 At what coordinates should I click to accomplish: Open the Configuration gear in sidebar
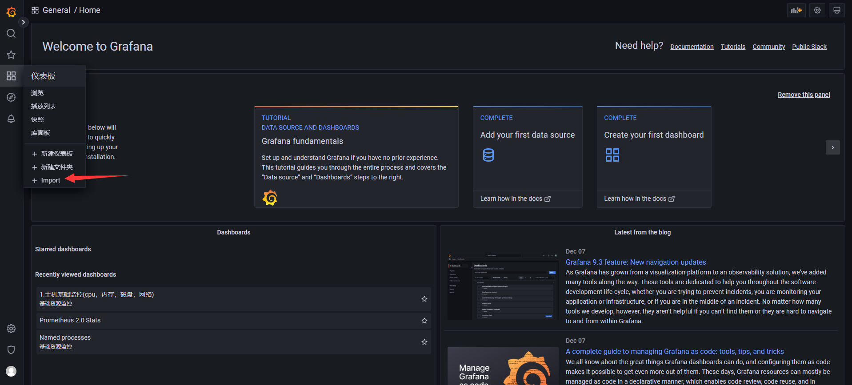click(x=11, y=329)
